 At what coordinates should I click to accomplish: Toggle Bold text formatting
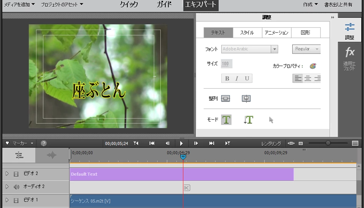point(227,78)
